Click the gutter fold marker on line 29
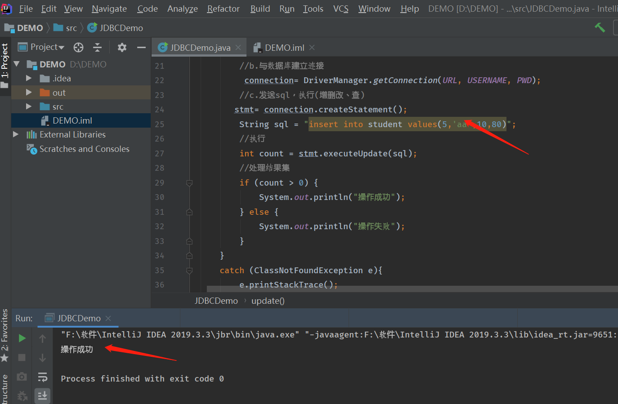This screenshot has height=404, width=618. click(189, 183)
